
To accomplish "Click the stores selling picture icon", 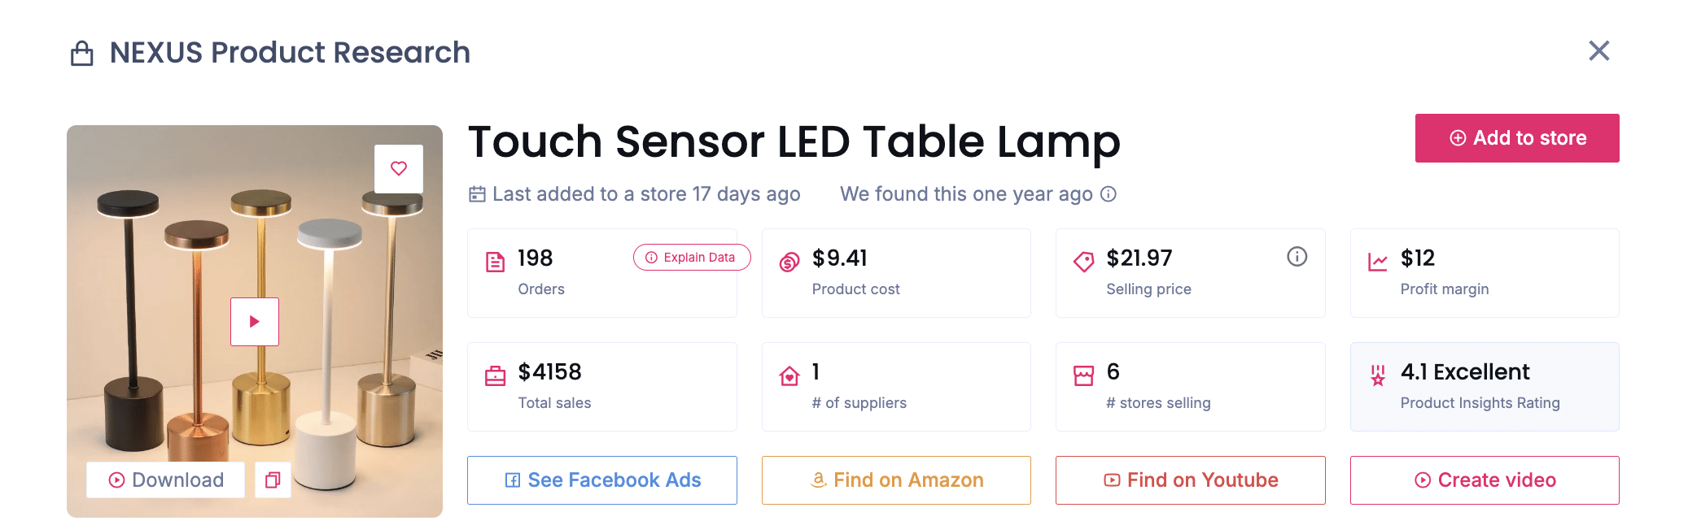I will pos(1083,375).
